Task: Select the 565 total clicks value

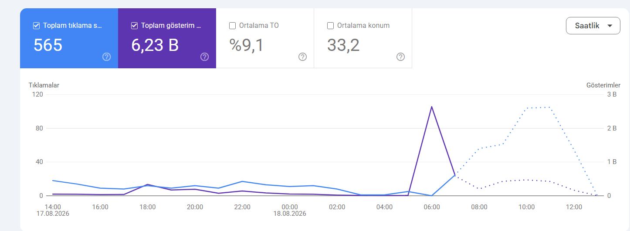Action: (x=48, y=45)
